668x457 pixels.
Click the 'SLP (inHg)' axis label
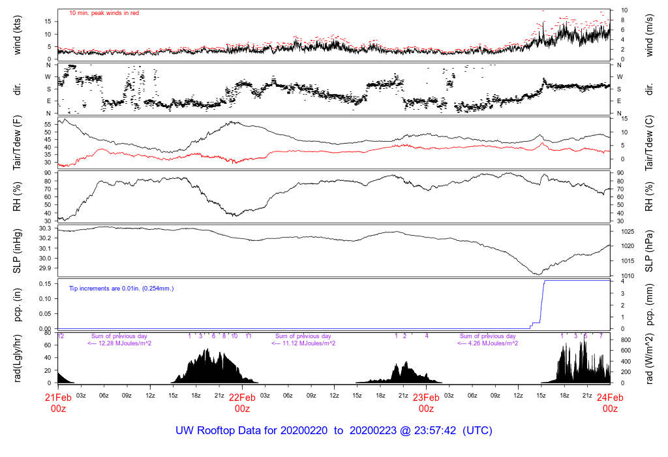tap(17, 251)
